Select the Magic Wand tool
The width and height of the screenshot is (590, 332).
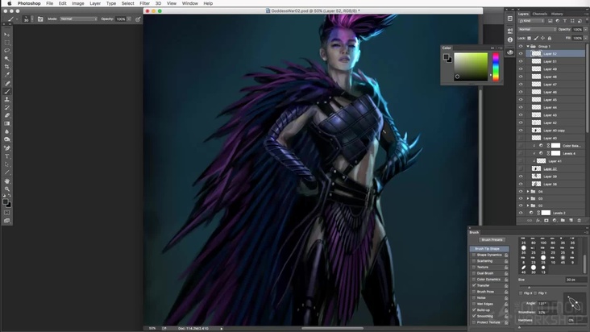pos(6,59)
